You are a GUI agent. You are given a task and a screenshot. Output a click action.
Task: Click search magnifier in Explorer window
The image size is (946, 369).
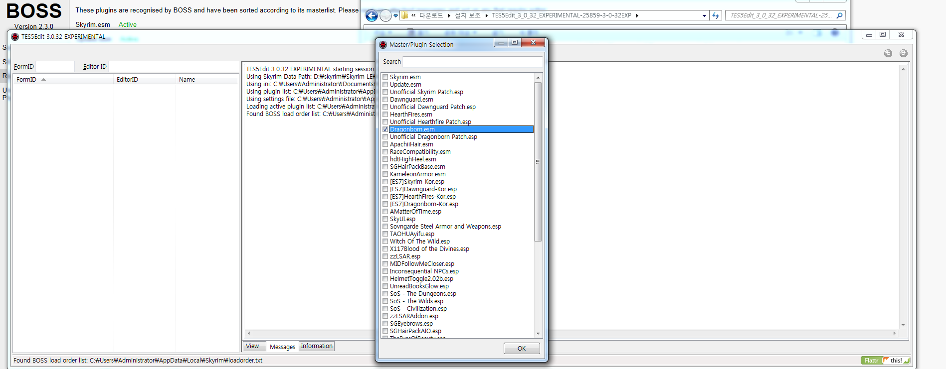[x=839, y=15]
